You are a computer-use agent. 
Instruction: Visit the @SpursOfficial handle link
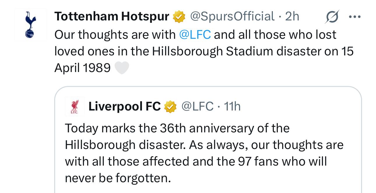(232, 16)
